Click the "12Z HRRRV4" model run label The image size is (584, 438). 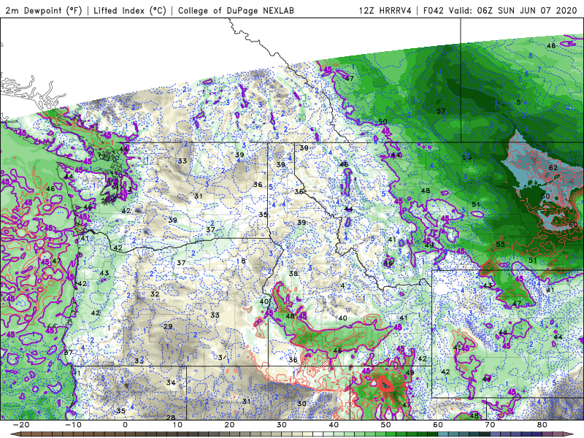(385, 10)
